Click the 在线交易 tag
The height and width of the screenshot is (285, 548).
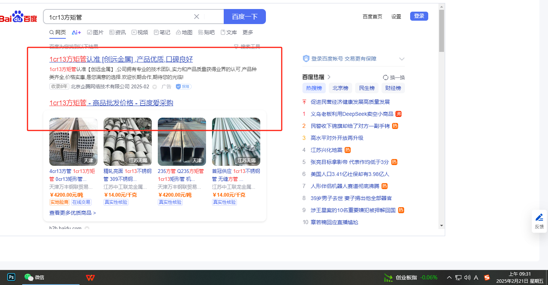coord(81,202)
